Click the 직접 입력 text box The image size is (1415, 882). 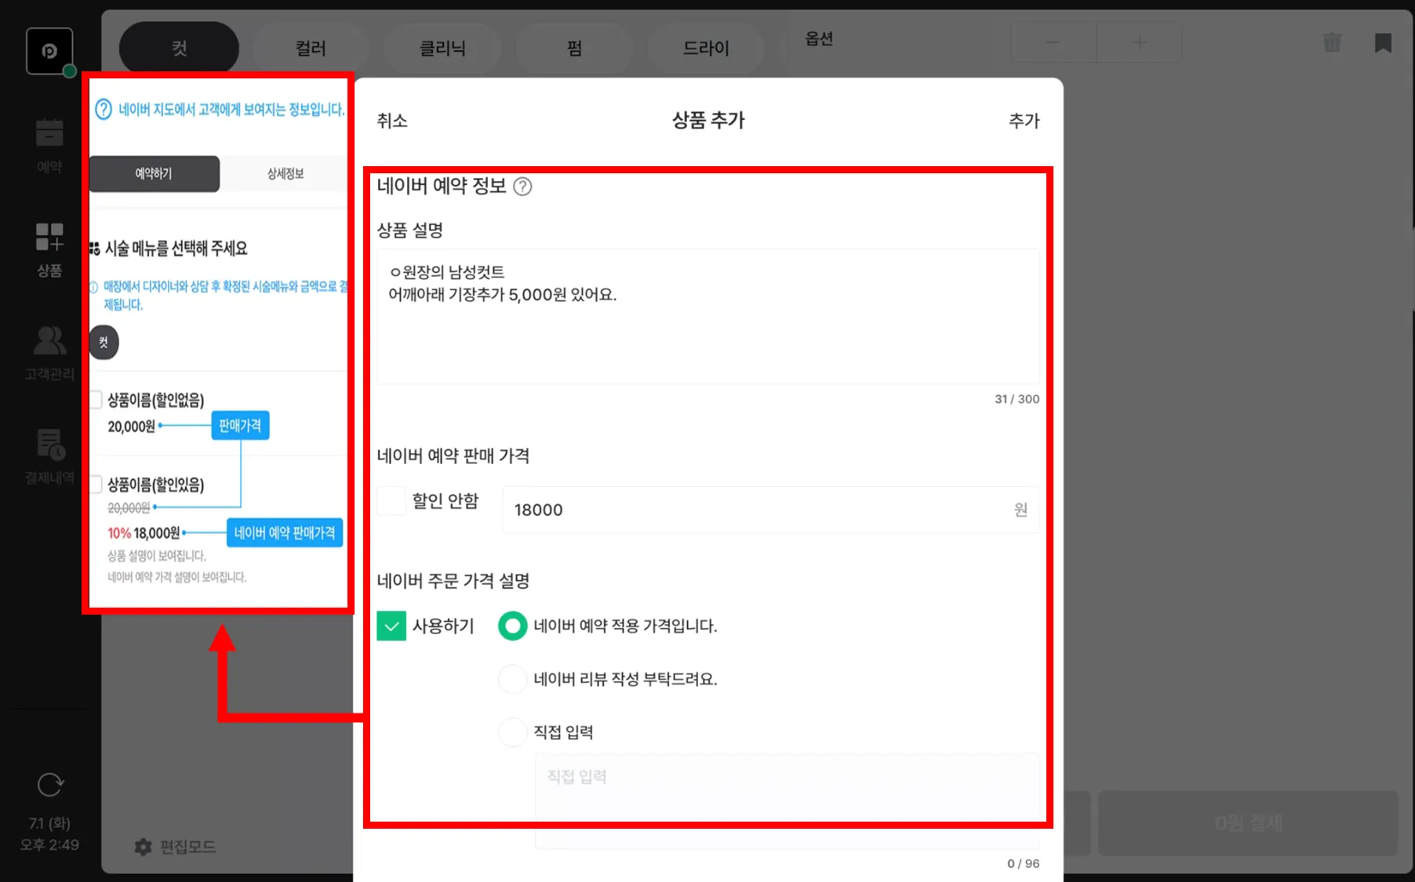(788, 801)
